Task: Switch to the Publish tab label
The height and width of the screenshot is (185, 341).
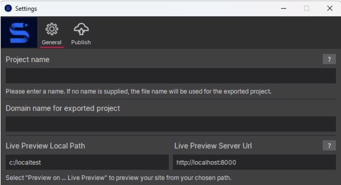Action: pos(81,42)
